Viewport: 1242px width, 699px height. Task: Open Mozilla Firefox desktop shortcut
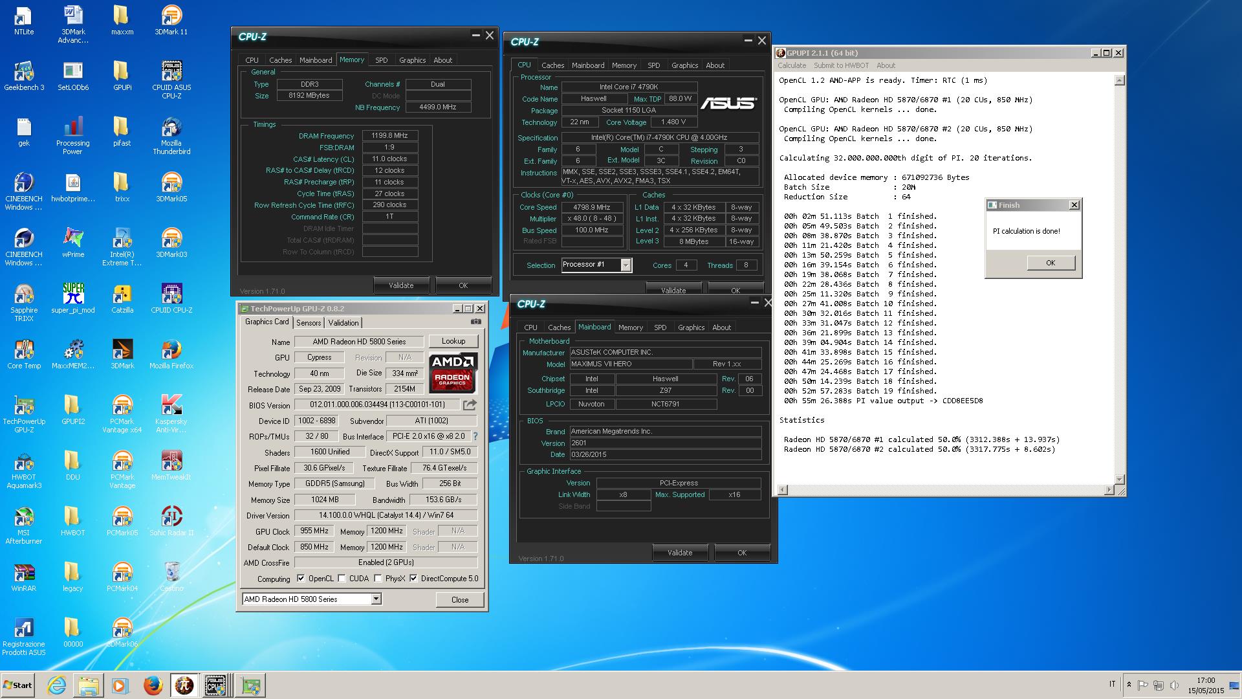coord(171,355)
